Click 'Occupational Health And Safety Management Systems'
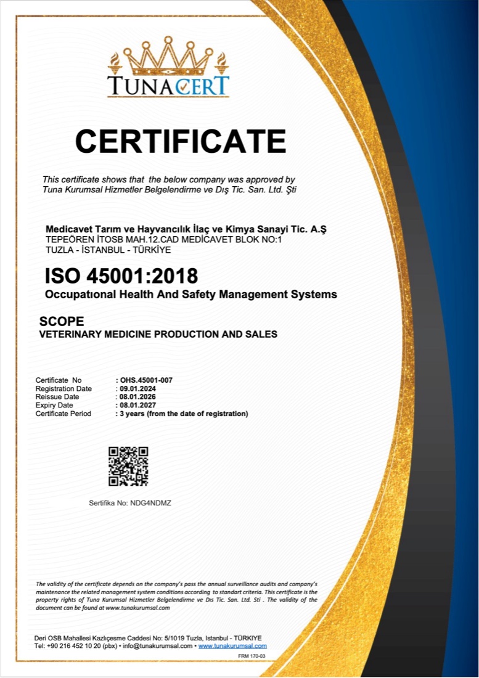Screen dimensions: 479x678 [191, 295]
